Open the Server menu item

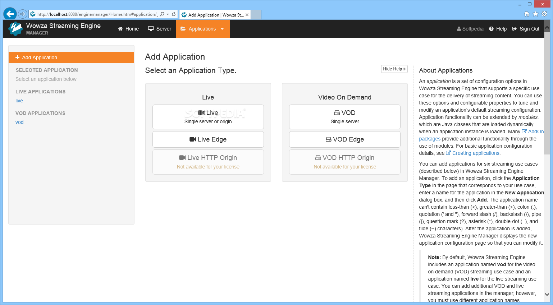pos(160,29)
